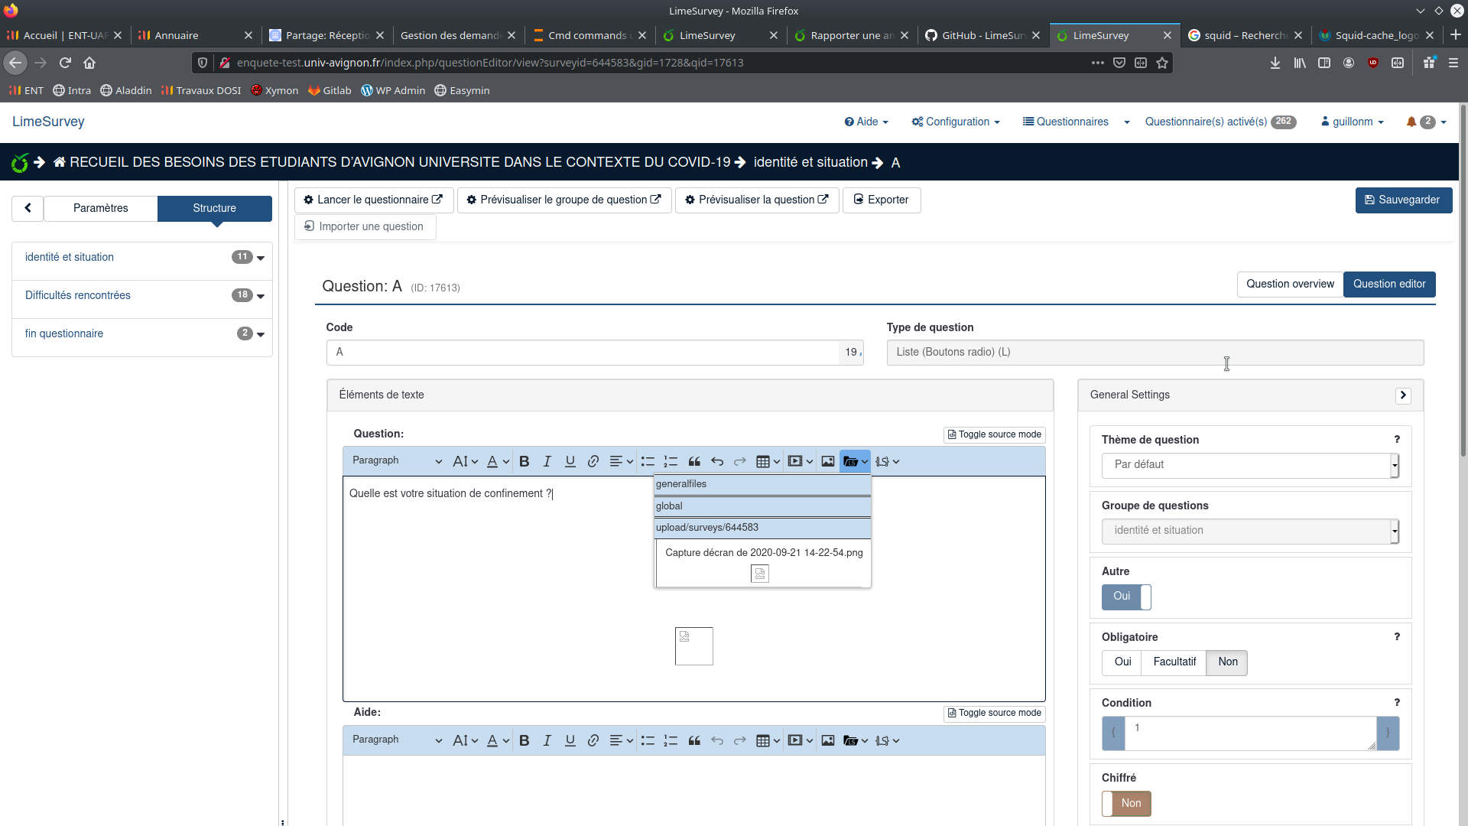
Task: Click Prévisualiser la question button
Action: coord(756,200)
